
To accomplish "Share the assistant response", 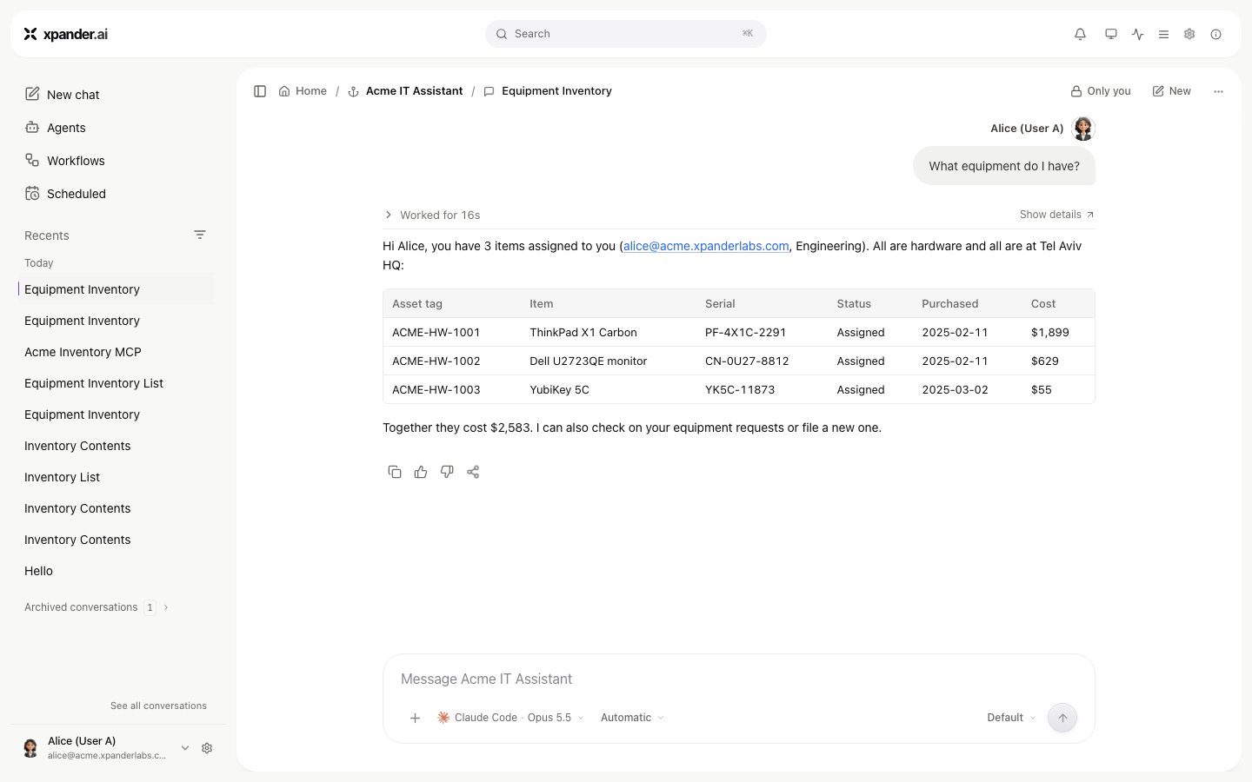I will click(x=473, y=472).
